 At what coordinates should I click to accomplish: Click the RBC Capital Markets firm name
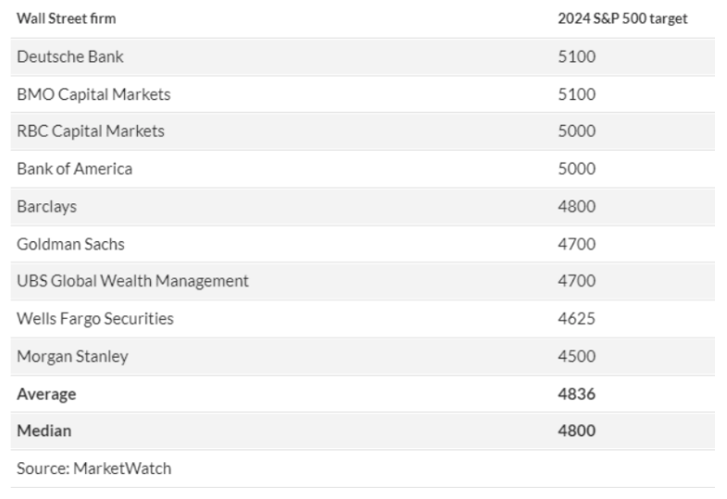tap(91, 131)
